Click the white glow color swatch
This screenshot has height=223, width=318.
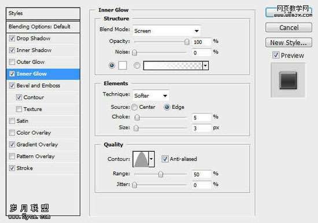coord(123,65)
